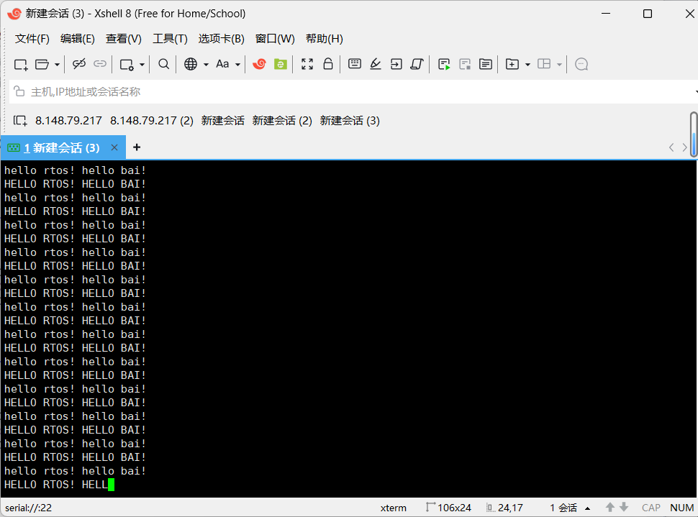Click the scrollbar at the window's right edge

tap(694, 134)
